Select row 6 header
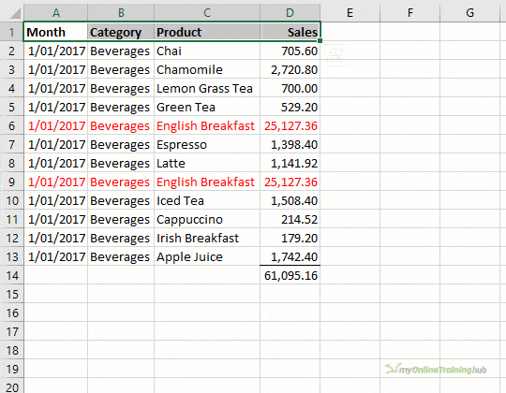 [11, 125]
